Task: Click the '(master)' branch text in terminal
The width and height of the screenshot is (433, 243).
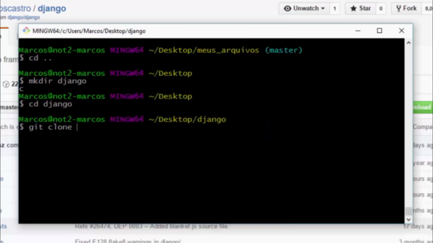Action: (283, 51)
